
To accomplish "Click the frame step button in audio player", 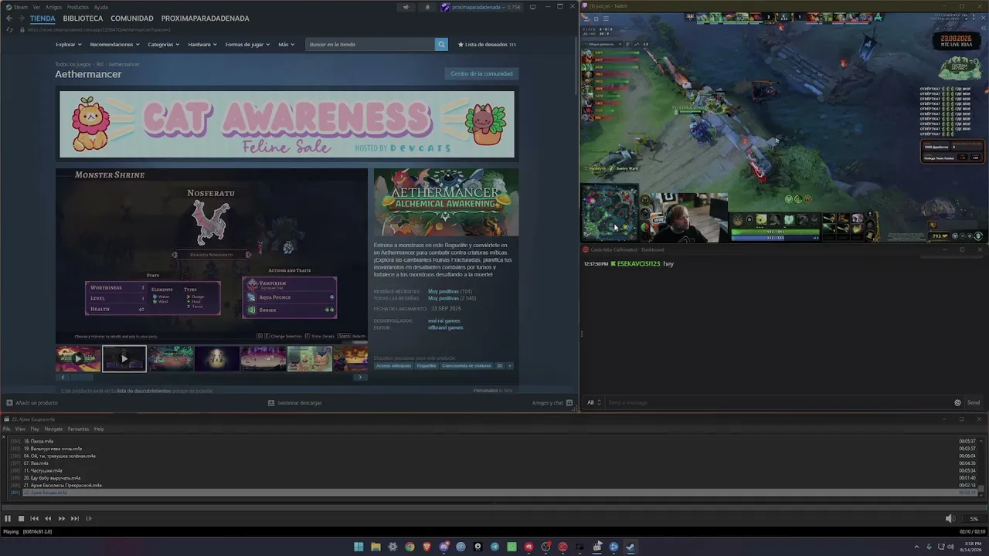I will [89, 519].
